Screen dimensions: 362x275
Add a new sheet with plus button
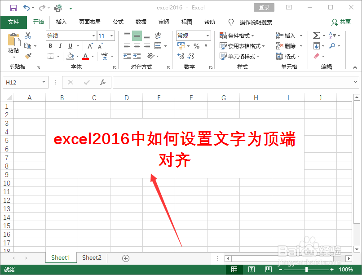click(x=126, y=258)
